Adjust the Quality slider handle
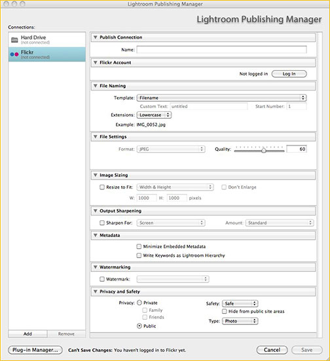Screen dimensions: 330x361 pyautogui.click(x=264, y=150)
